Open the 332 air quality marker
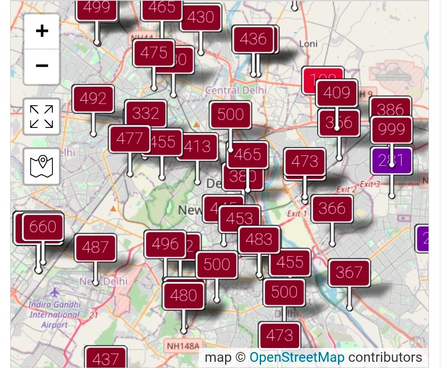The width and height of the screenshot is (442, 368). pyautogui.click(x=146, y=113)
